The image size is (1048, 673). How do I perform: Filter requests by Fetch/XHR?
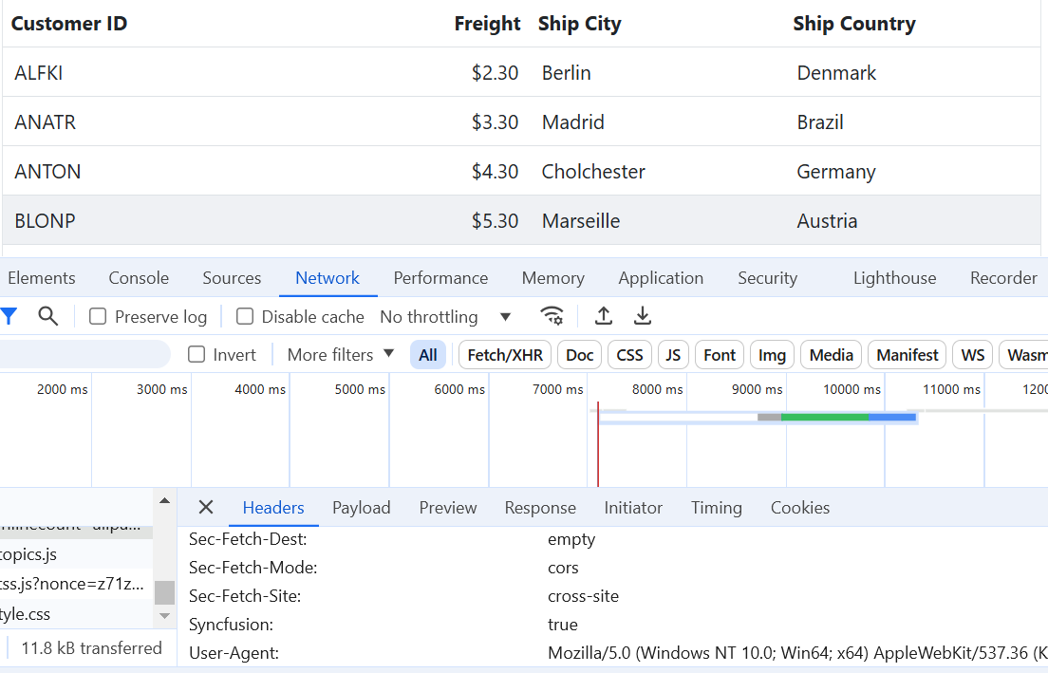pyautogui.click(x=505, y=355)
